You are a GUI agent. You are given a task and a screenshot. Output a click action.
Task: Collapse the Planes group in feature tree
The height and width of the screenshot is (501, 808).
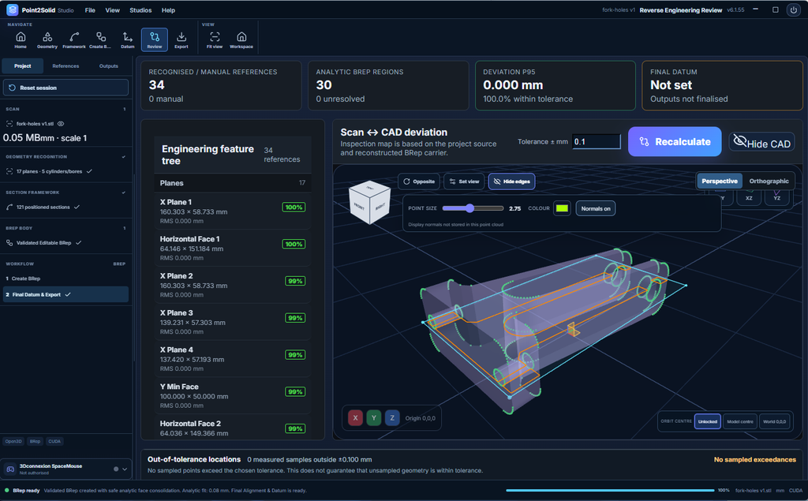click(233, 183)
